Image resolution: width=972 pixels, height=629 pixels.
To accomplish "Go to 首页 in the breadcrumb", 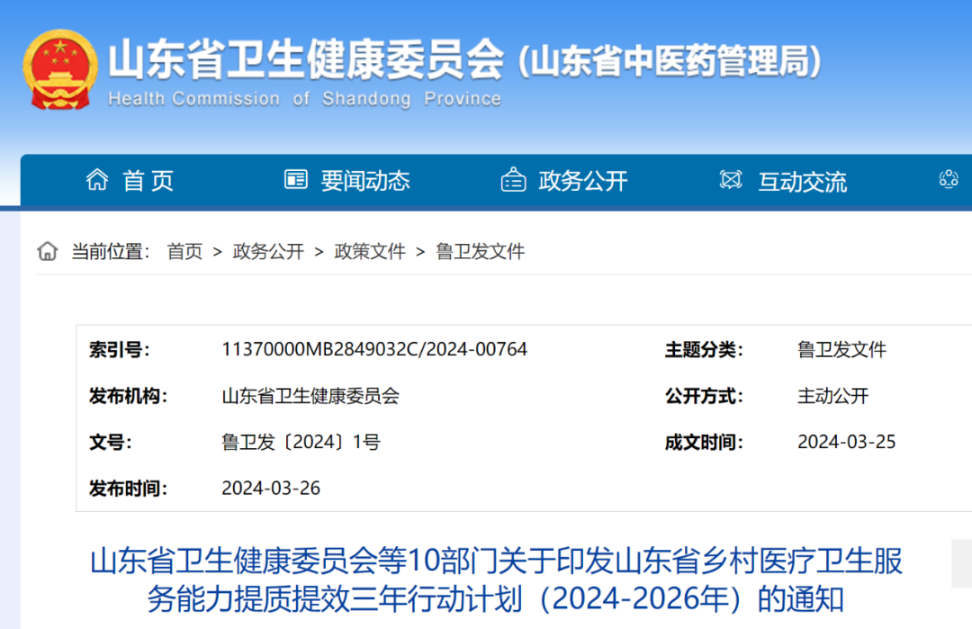I will click(184, 252).
